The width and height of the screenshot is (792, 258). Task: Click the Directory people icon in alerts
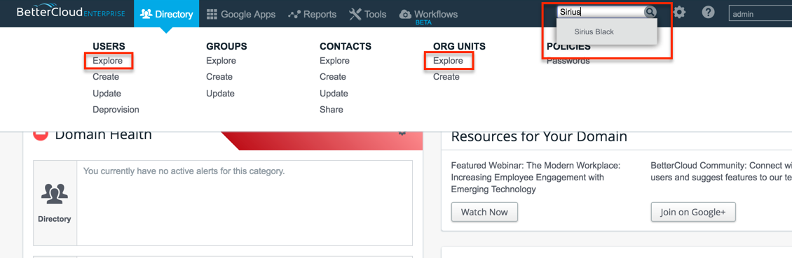click(55, 194)
